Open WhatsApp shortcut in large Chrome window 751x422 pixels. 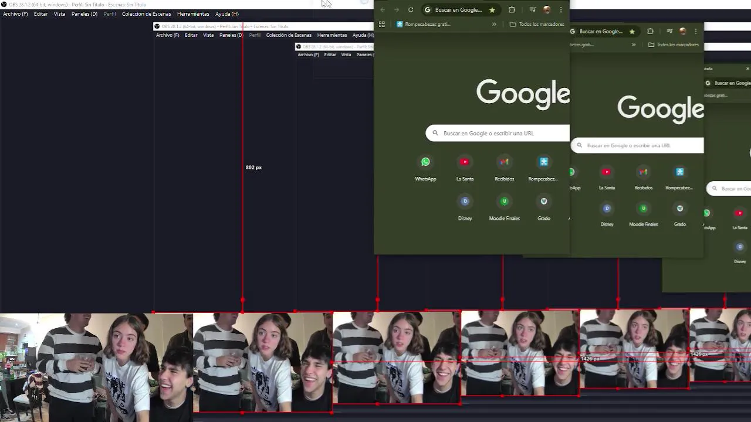[x=425, y=168]
